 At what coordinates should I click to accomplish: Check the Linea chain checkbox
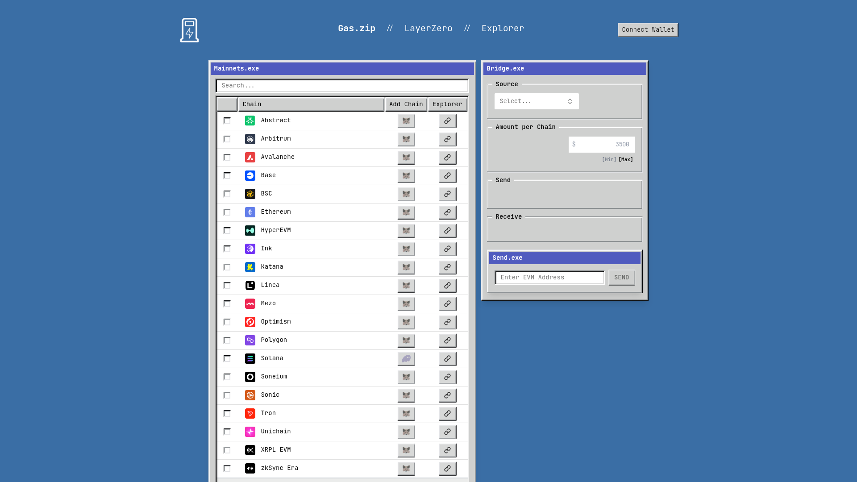click(x=227, y=286)
